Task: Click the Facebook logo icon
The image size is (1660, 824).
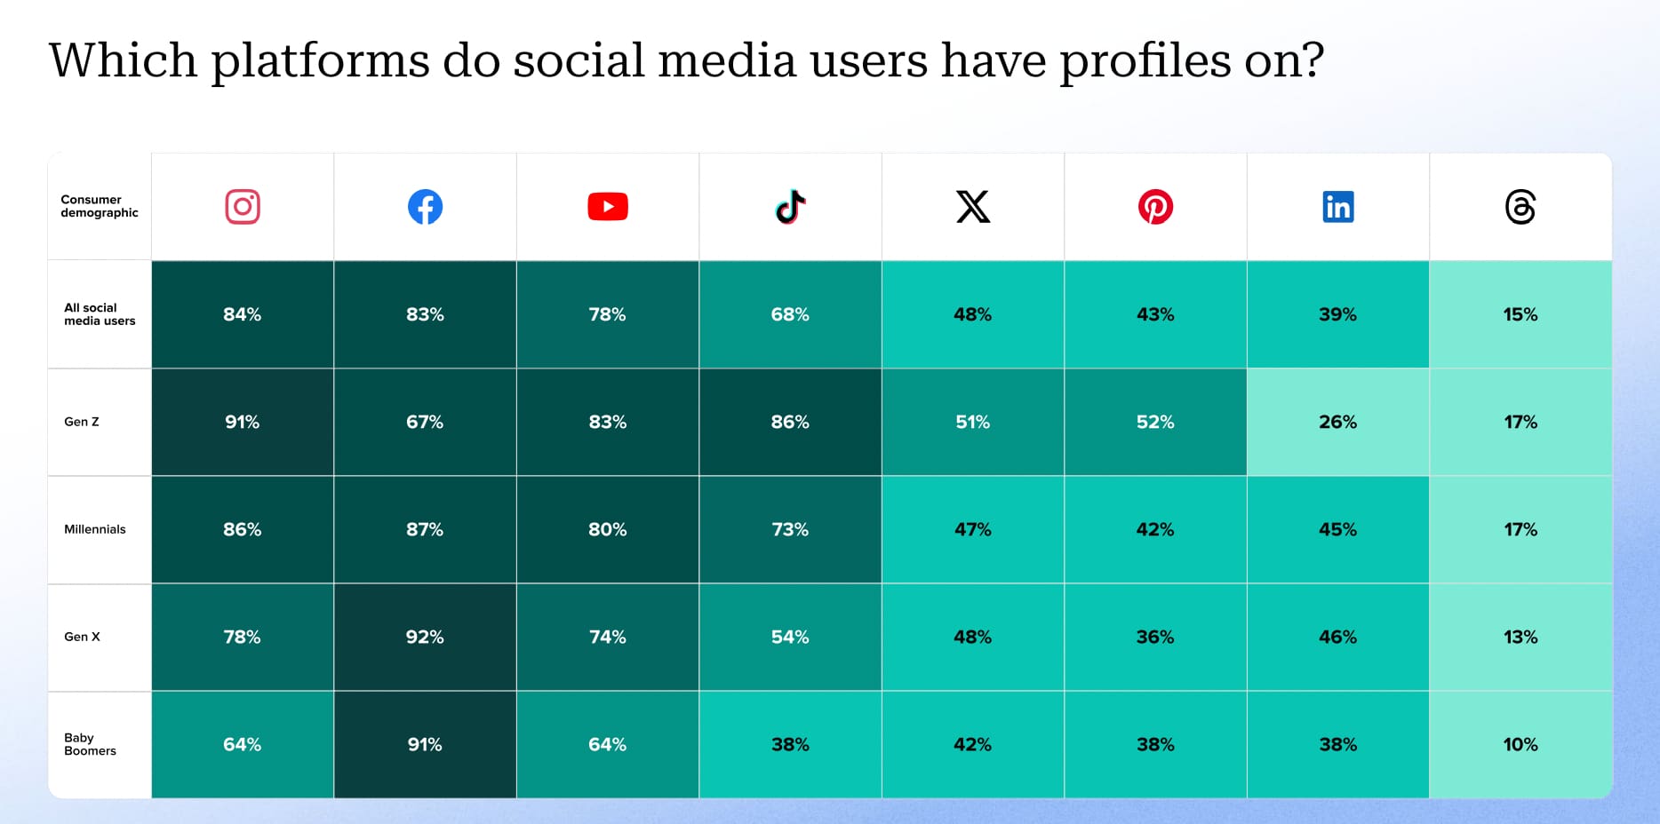Action: 425,207
